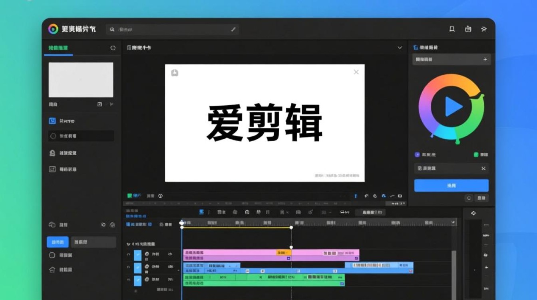Expand the preview panel chevron at top
The image size is (537, 300).
tap(400, 48)
